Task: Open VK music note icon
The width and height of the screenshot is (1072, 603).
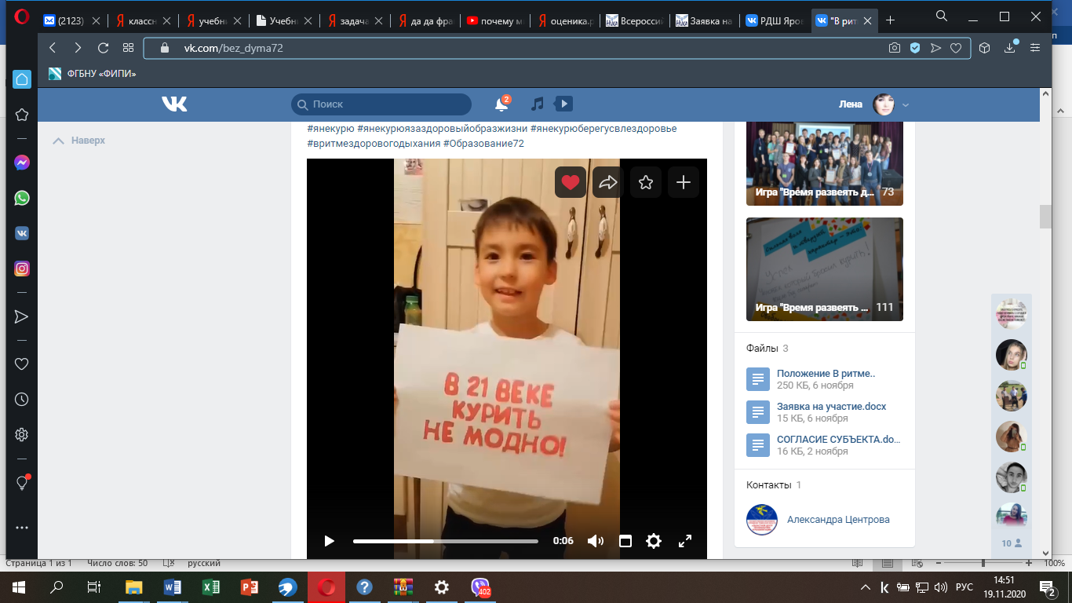Action: 538,104
